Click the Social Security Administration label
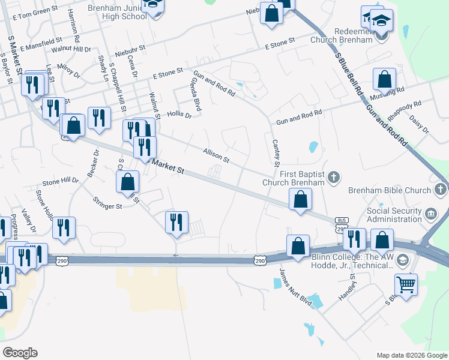The width and height of the screenshot is (449, 360). (x=394, y=215)
